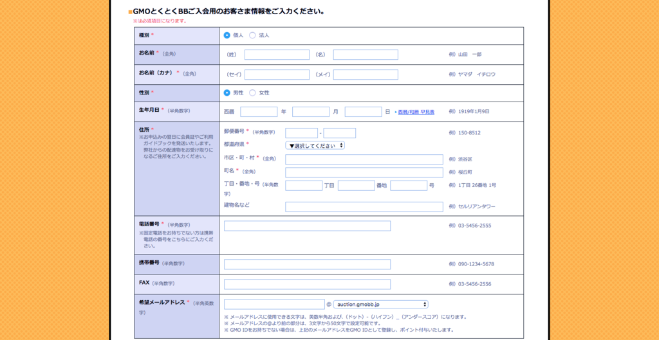Click the example text 03-5456-2555
Viewport: 659px width, 340px height.
coord(474,226)
